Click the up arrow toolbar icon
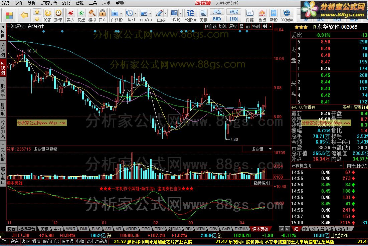The width and height of the screenshot is (368, 246). (x=37, y=12)
